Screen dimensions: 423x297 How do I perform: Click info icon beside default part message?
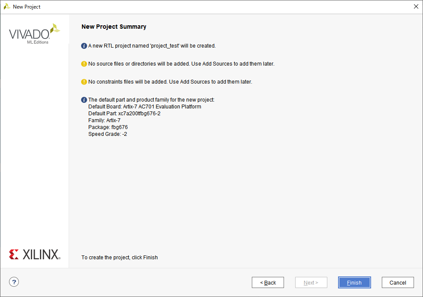[84, 100]
